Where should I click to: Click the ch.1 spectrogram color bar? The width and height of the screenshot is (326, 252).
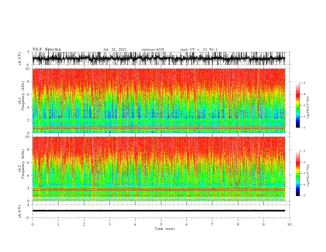click(298, 105)
